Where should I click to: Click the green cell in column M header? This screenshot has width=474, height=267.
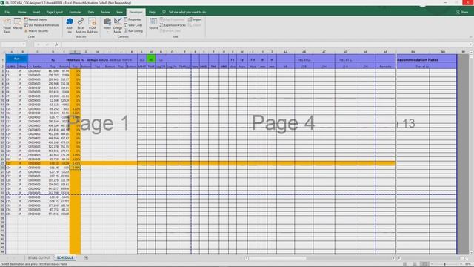point(151,59)
